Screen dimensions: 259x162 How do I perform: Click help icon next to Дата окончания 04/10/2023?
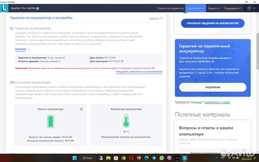coord(122,61)
